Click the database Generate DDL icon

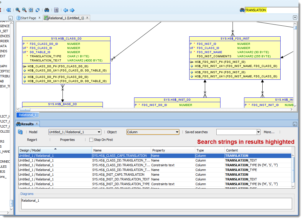[x=56, y=10]
